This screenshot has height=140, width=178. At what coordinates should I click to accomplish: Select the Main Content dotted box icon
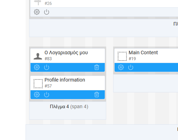(122, 56)
